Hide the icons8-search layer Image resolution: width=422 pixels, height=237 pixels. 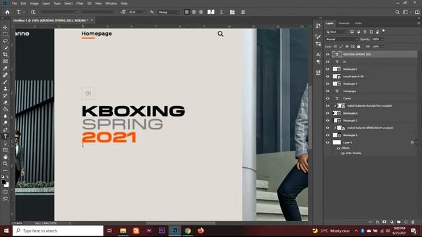(x=328, y=76)
